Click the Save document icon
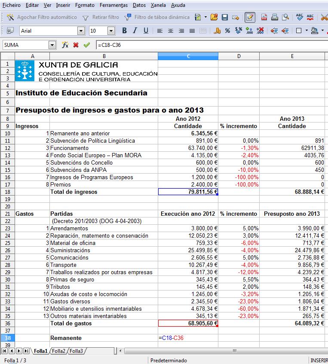 tap(224, 18)
